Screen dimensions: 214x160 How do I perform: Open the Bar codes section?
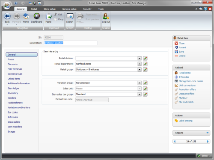[12, 113]
